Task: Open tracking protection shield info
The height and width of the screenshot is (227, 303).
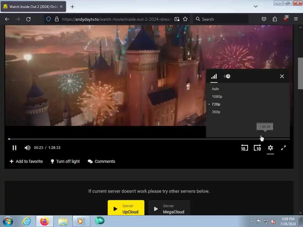Action: click(49, 19)
